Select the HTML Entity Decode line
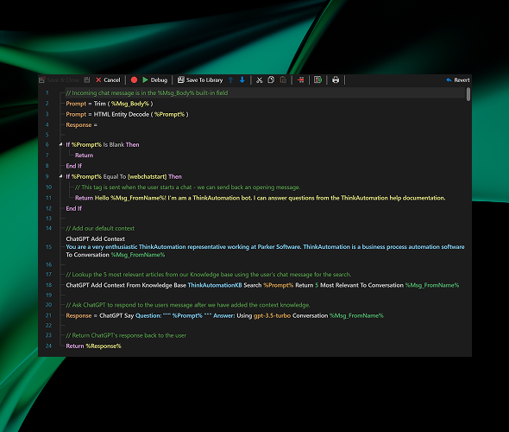Image resolution: width=509 pixels, height=432 pixels. click(x=127, y=114)
